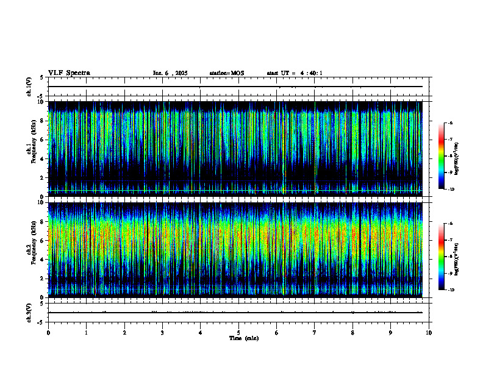Viewport: 483px width, 373px height.
Task: Click time-axis tick label "2"
Action: click(x=124, y=333)
